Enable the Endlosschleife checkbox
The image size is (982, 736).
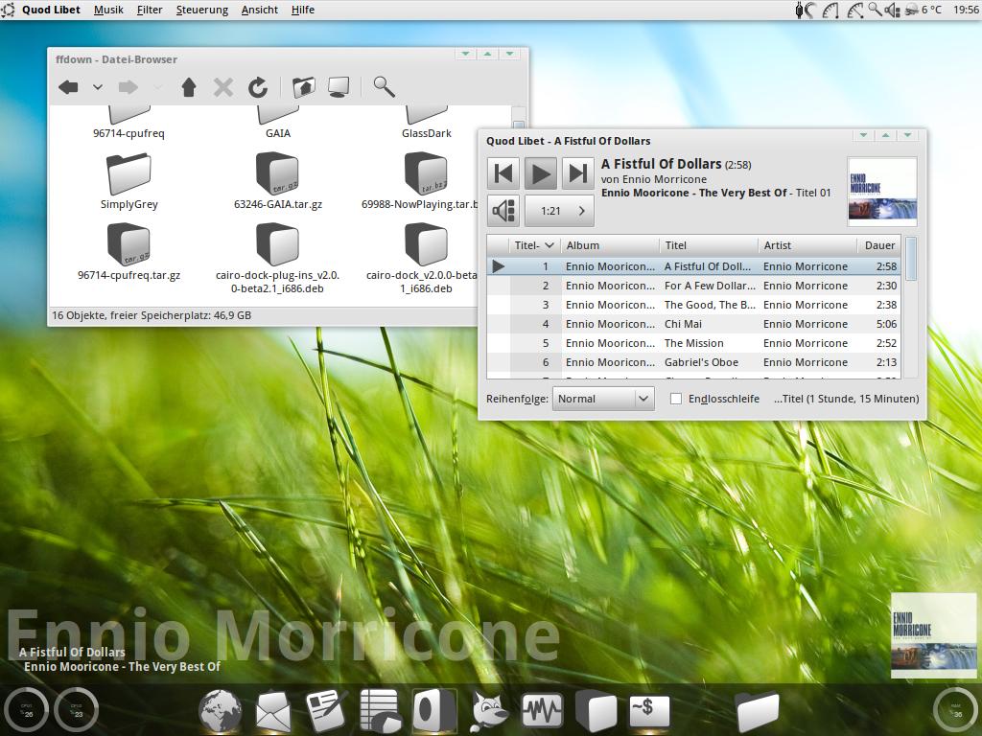(x=676, y=399)
